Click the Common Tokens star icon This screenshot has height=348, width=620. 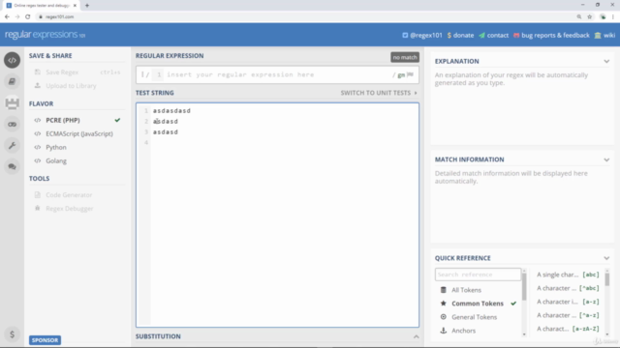444,304
